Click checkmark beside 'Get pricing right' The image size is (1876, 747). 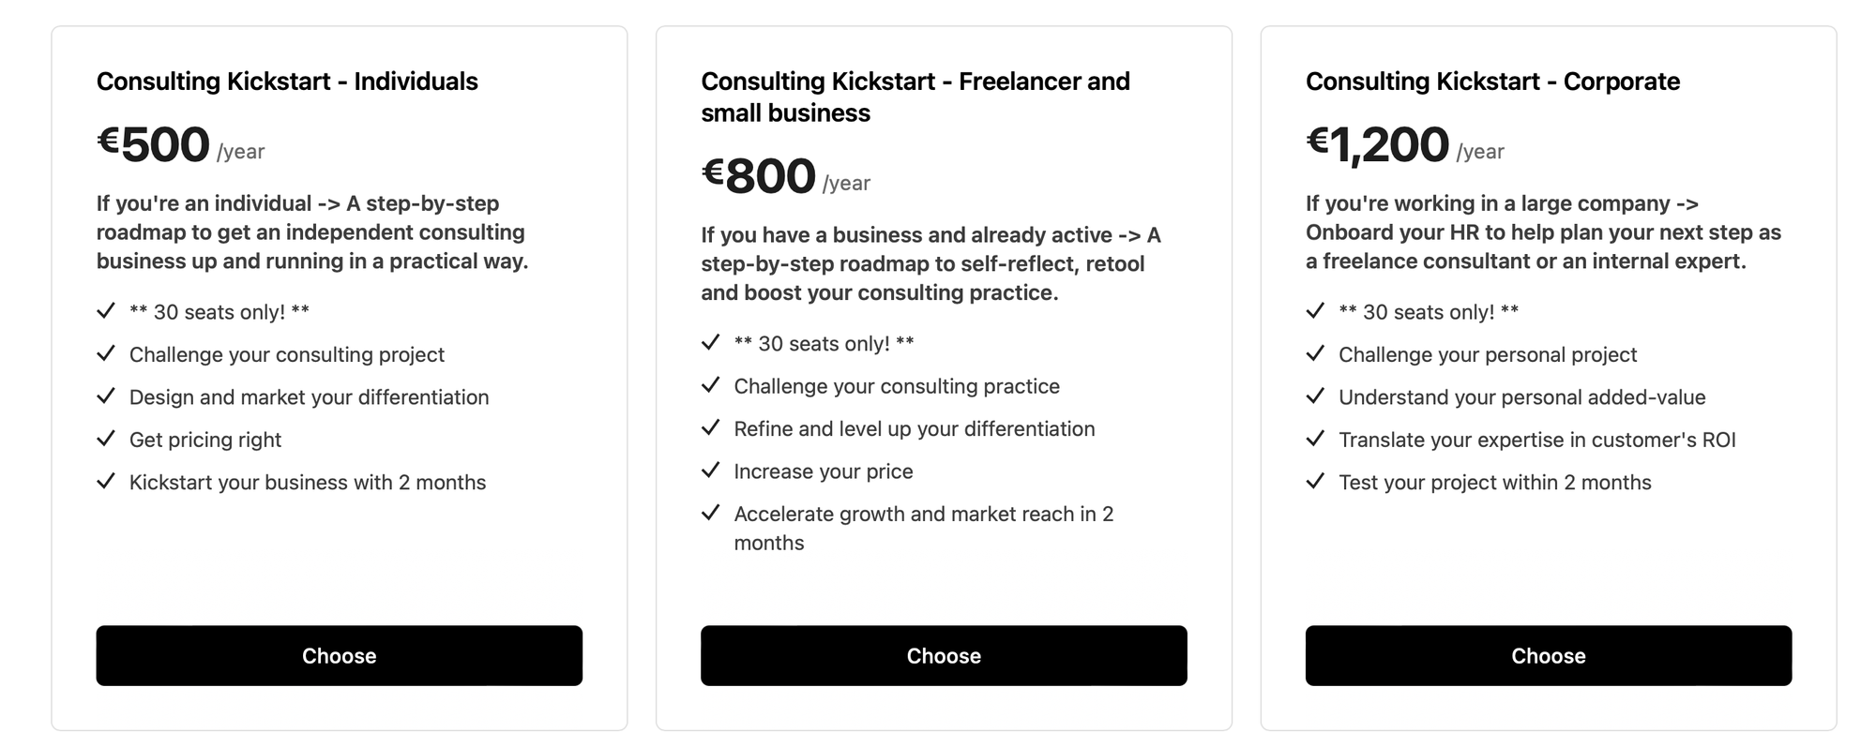[x=106, y=439]
